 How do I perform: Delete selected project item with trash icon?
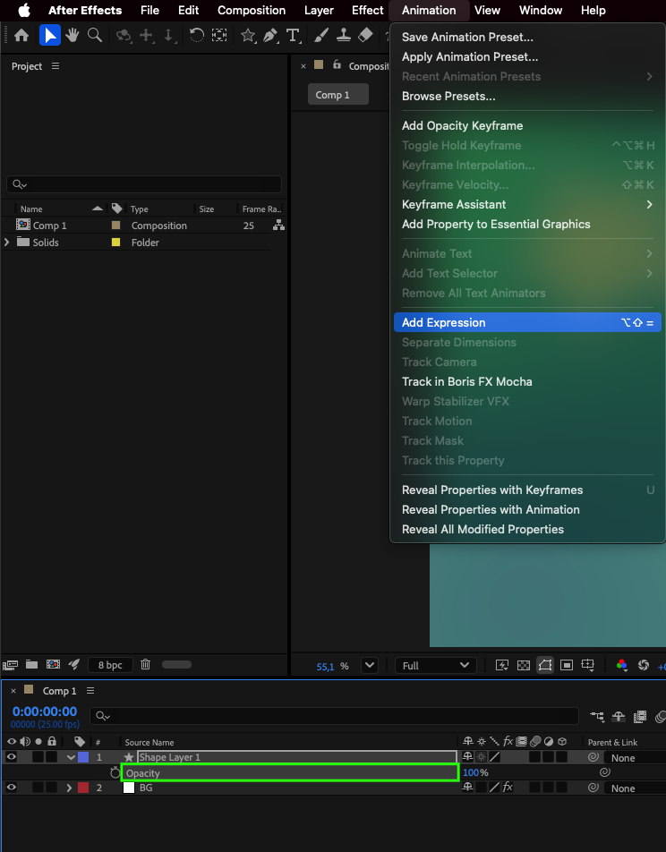coord(145,664)
